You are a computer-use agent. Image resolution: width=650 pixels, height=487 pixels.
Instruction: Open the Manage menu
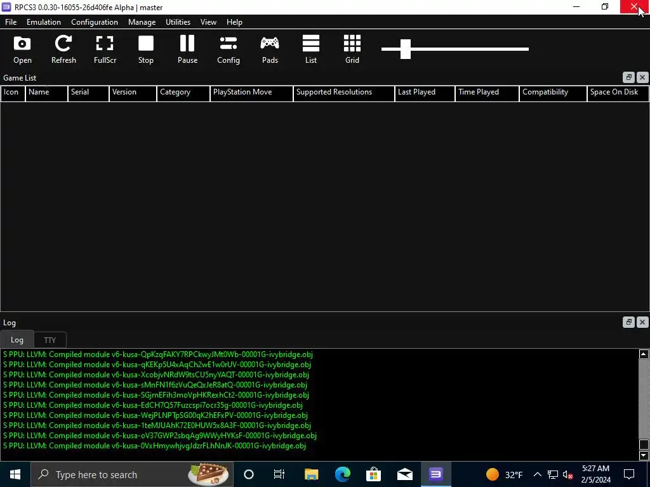142,22
